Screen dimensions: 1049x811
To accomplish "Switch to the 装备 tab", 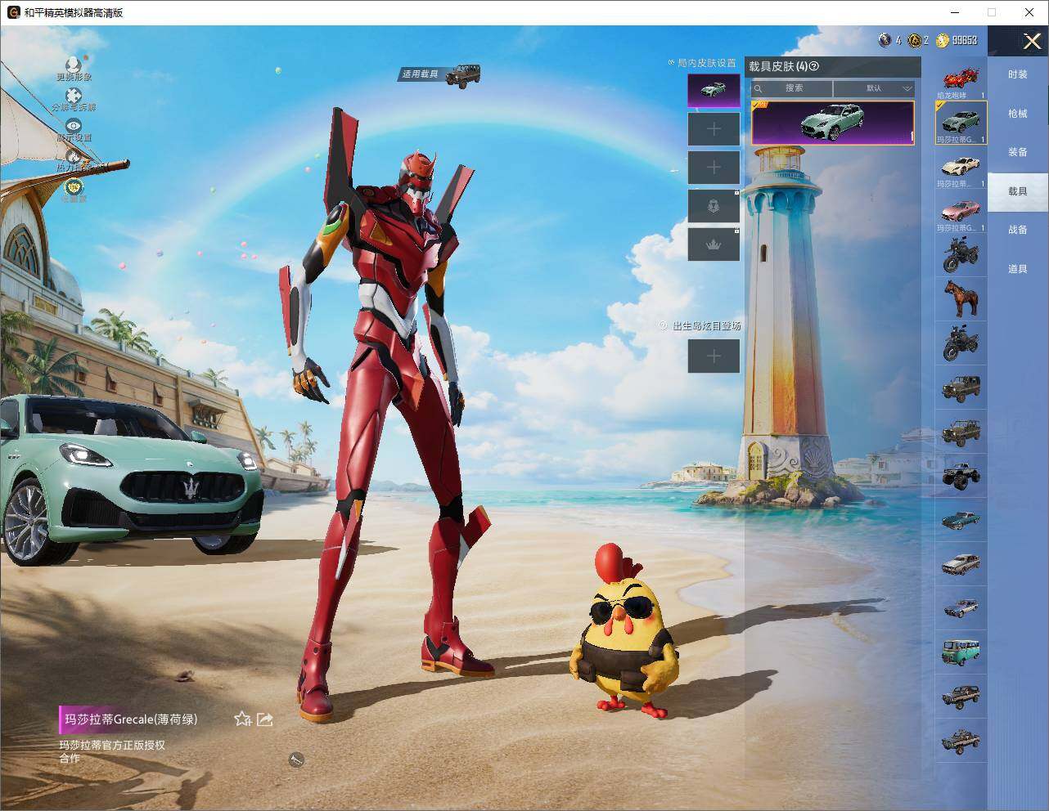I will (x=1017, y=152).
